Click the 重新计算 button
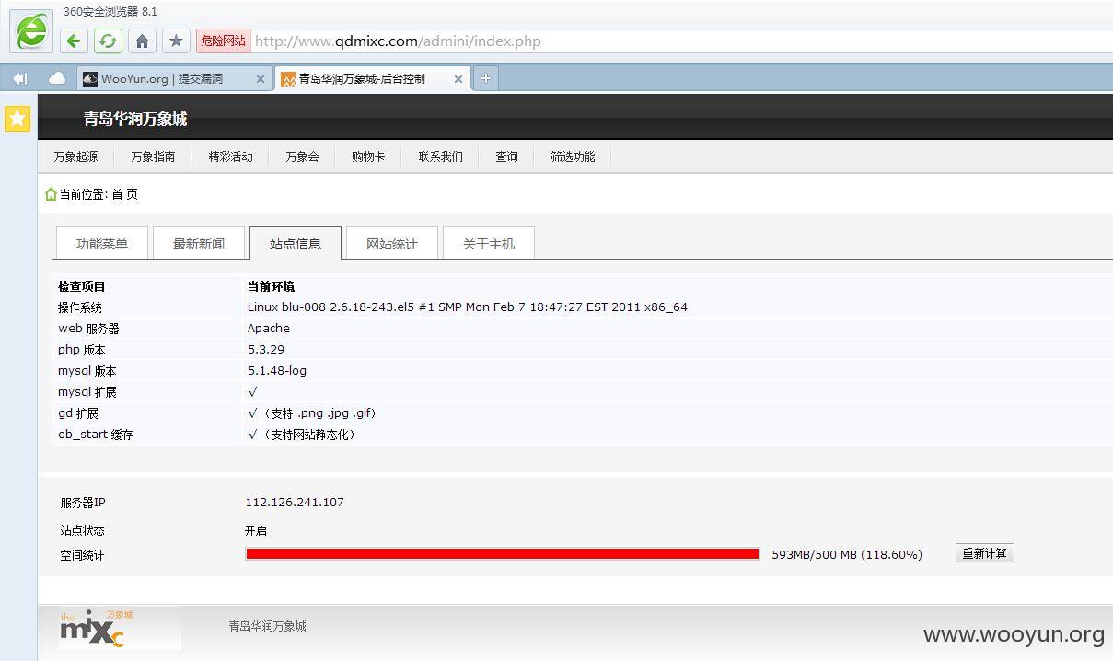 [x=984, y=553]
